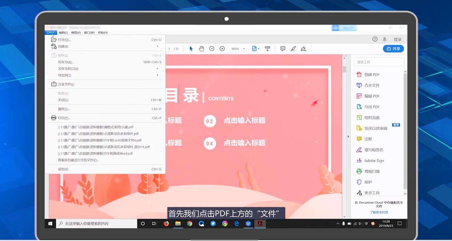The height and width of the screenshot is (241, 452).
Task: Choose 属性(E)... menu entry
Action: tap(105, 109)
